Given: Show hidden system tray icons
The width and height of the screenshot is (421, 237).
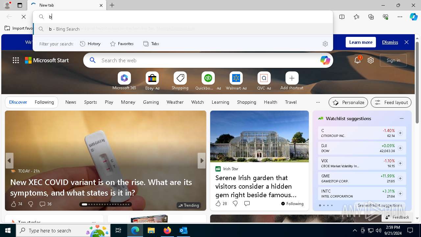Looking at the screenshot, I should [355, 230].
